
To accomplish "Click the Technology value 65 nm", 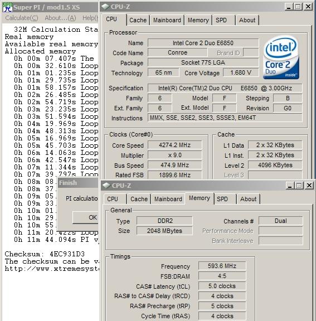I will [163, 72].
